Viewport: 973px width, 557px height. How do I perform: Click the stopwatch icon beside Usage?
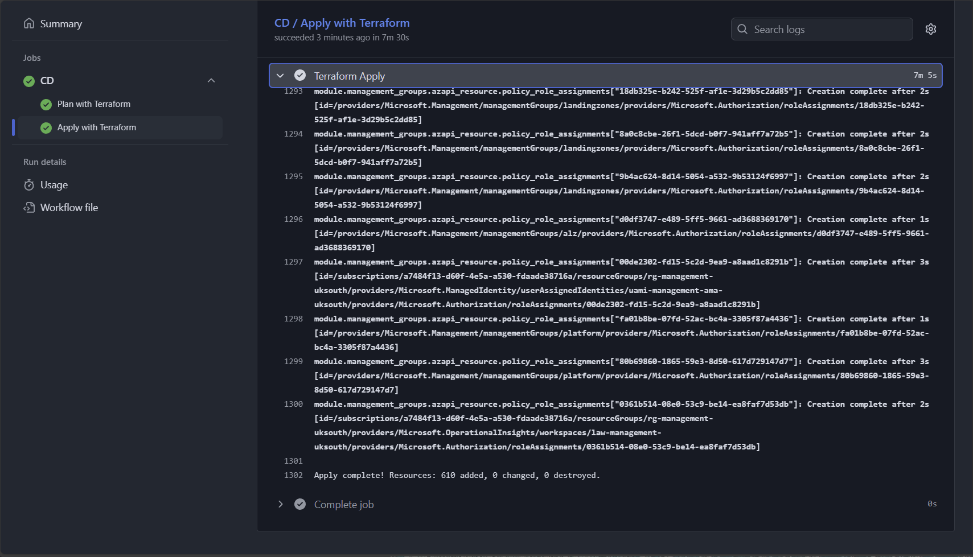click(x=29, y=184)
